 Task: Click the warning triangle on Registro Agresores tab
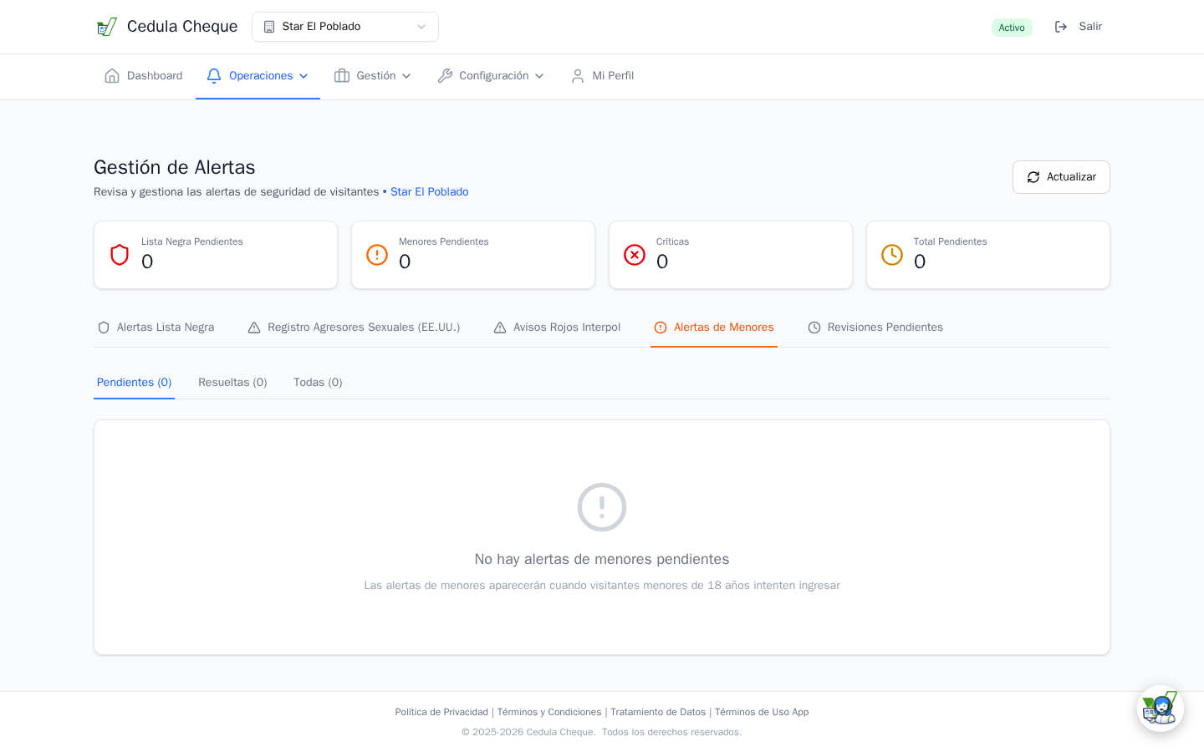254,328
